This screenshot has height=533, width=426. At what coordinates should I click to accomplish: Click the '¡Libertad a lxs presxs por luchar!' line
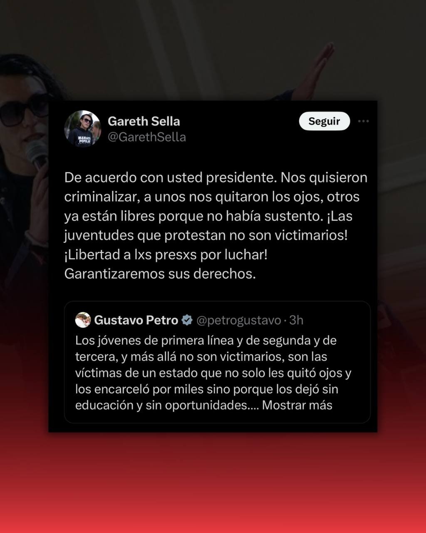click(x=166, y=255)
